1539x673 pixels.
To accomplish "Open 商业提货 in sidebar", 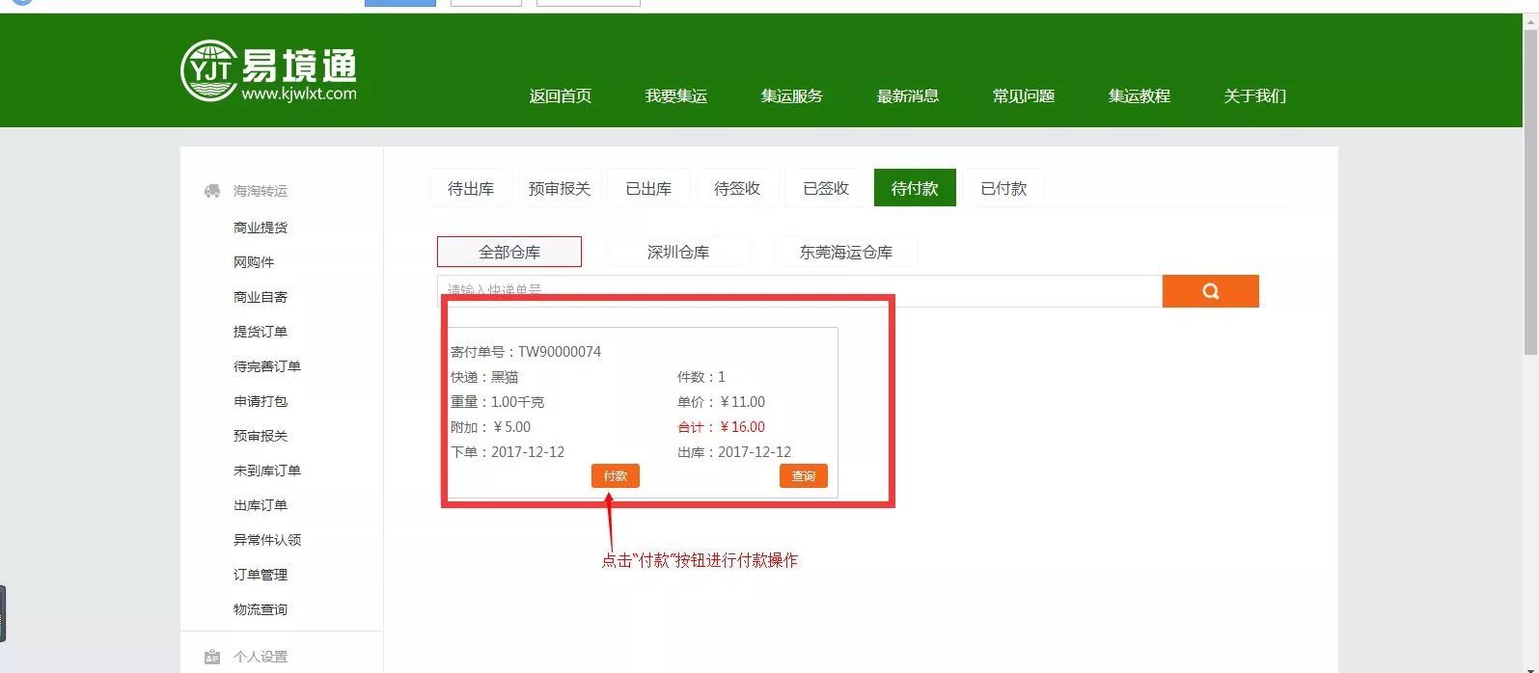I will click(261, 228).
